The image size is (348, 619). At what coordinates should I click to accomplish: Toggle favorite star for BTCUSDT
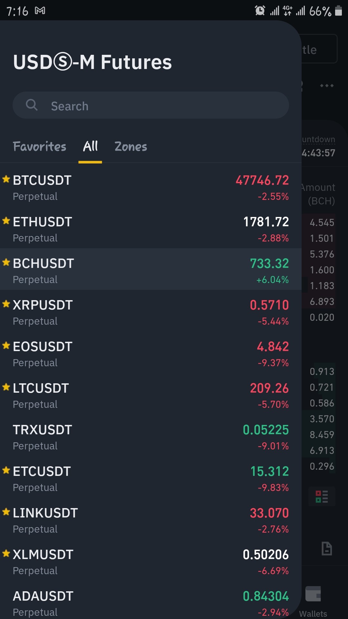6,179
